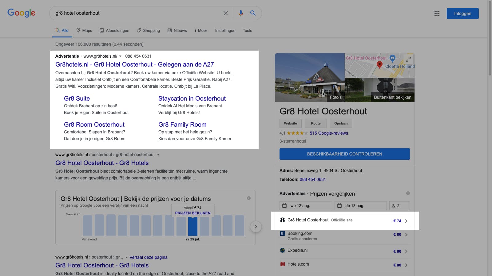Image resolution: width=492 pixels, height=276 pixels.
Task: Expand the map with the fullscreen icon
Action: click(x=408, y=59)
